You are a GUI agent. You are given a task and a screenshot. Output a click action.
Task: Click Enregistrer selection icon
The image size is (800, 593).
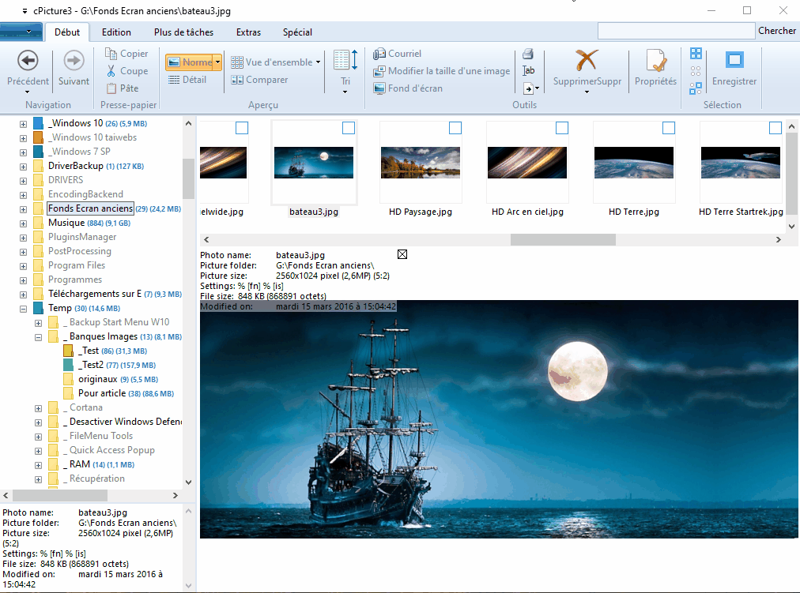coord(734,60)
